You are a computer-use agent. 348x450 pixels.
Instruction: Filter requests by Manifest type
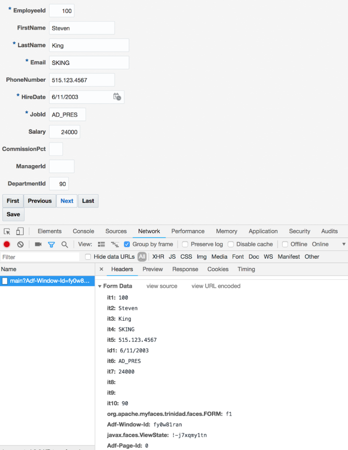click(x=289, y=257)
